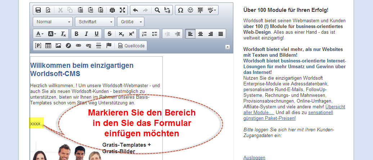Insert a bulleted list
Screen dimensions: 373x160
point(154,34)
